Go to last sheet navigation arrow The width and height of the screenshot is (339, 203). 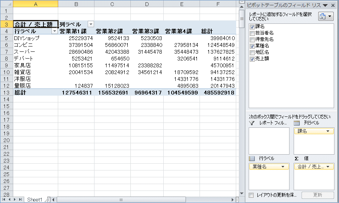(x=20, y=199)
